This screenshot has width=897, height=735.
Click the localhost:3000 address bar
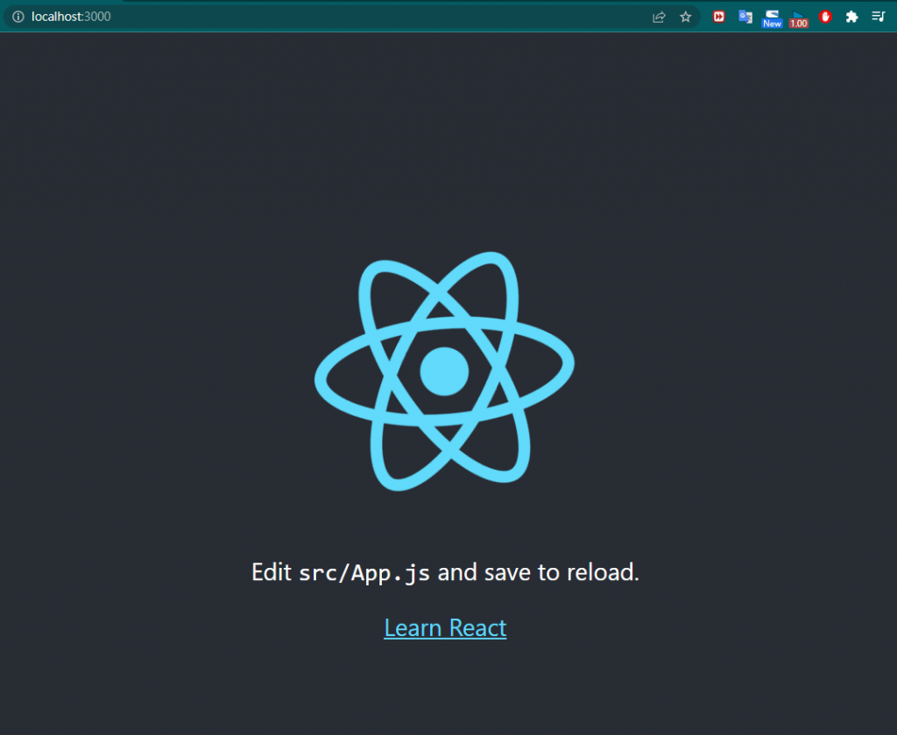click(351, 17)
